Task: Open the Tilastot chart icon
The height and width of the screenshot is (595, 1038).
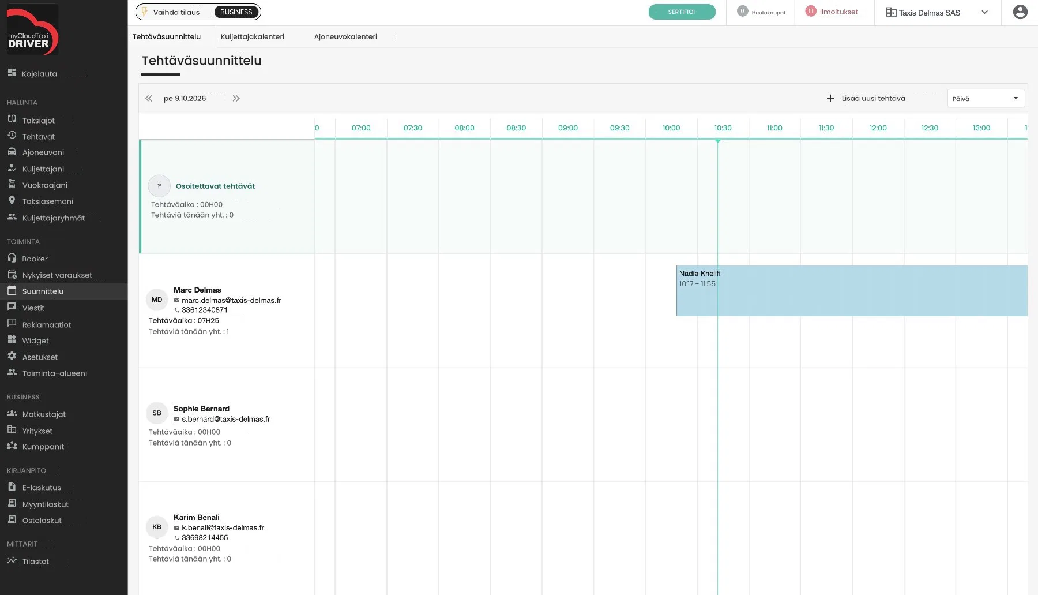Action: pyautogui.click(x=12, y=560)
